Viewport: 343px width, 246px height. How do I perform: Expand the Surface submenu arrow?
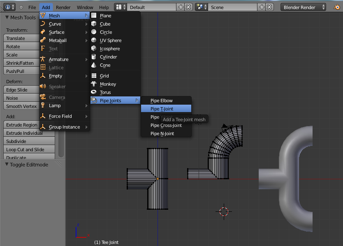86,32
